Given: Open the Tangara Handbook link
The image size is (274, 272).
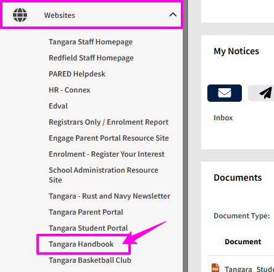Looking at the screenshot, I should [x=81, y=244].
